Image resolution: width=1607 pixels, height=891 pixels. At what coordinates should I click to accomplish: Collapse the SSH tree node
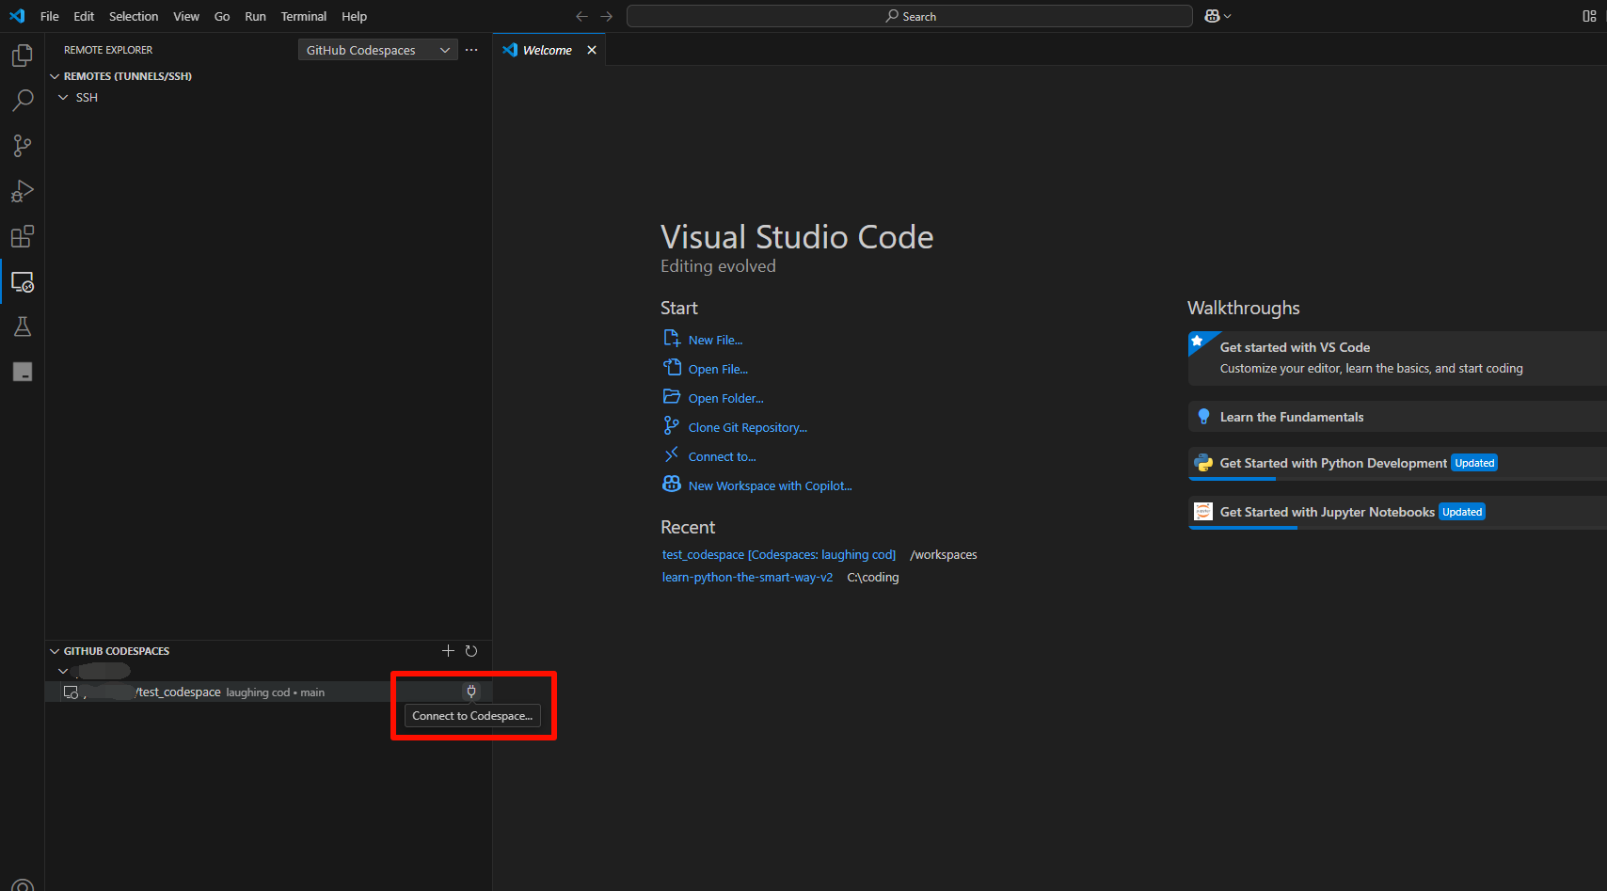pos(63,98)
